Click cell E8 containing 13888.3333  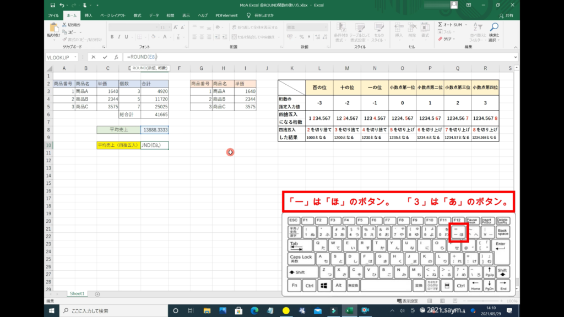pos(154,130)
